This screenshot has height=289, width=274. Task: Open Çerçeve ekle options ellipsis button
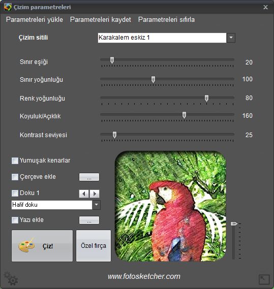pyautogui.click(x=89, y=177)
